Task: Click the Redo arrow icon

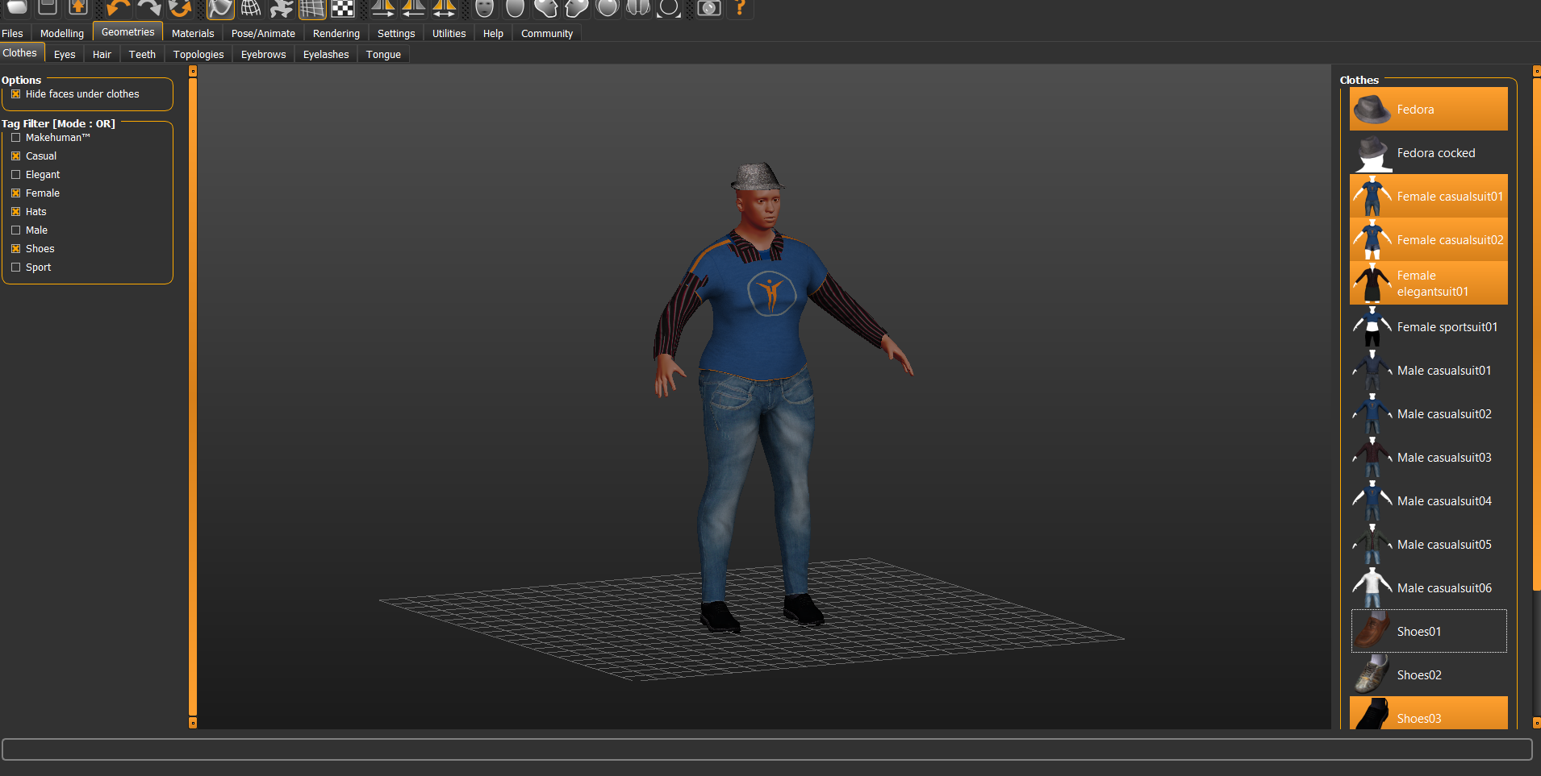Action: pyautogui.click(x=149, y=9)
